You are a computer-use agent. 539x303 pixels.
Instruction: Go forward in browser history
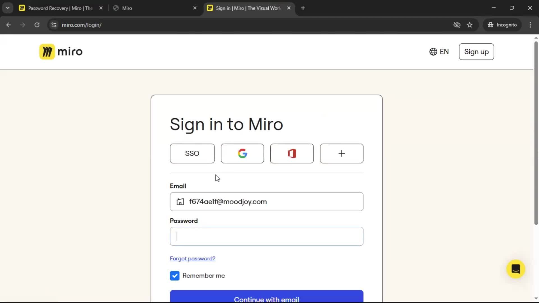23,25
